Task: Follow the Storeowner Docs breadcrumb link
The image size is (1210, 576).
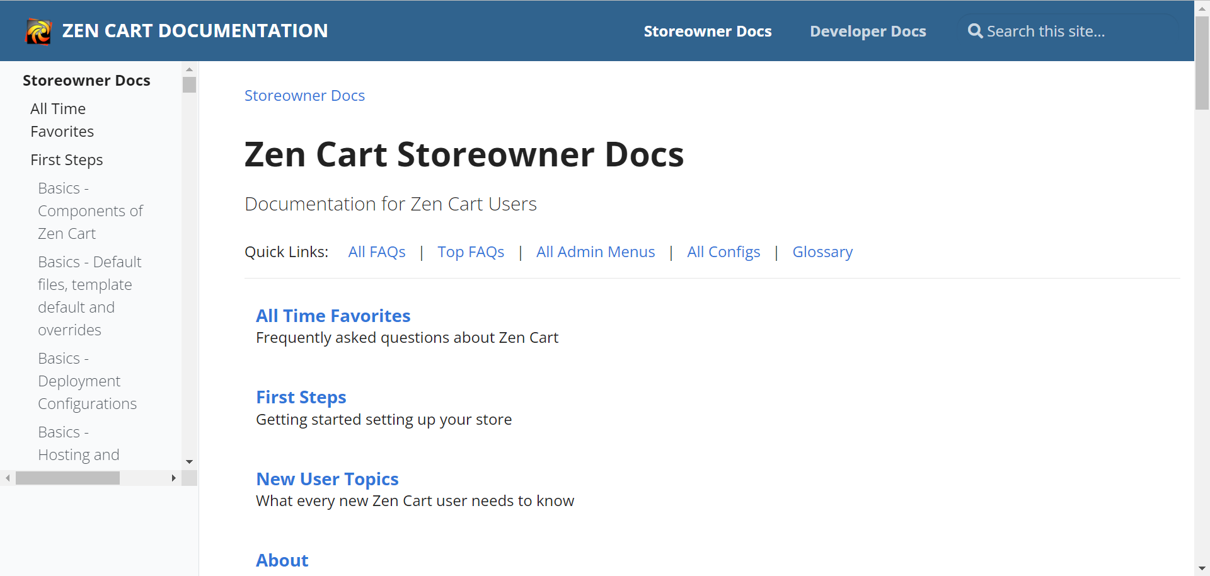Action: click(304, 95)
